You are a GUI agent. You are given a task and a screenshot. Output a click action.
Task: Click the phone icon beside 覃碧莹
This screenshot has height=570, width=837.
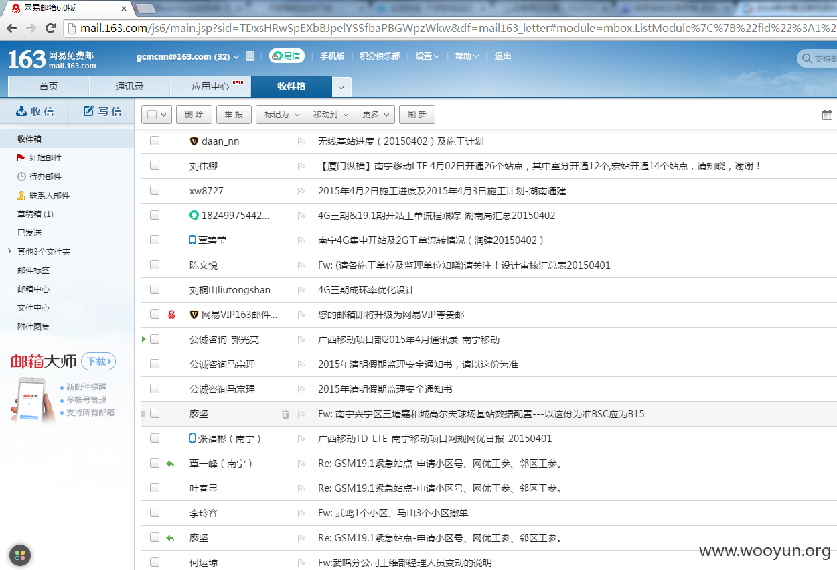[193, 240]
